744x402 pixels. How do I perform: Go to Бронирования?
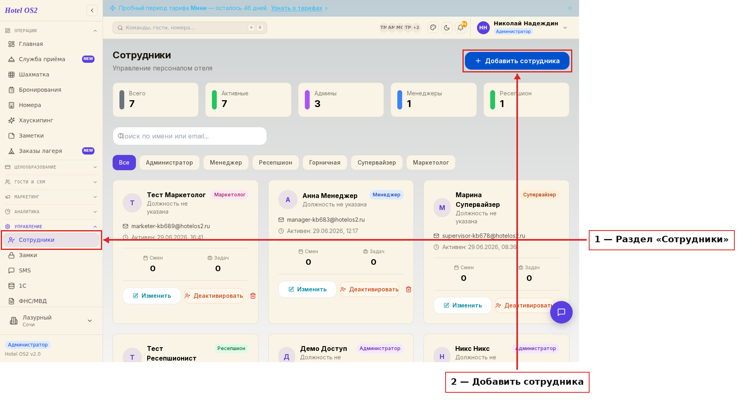[x=51, y=90]
